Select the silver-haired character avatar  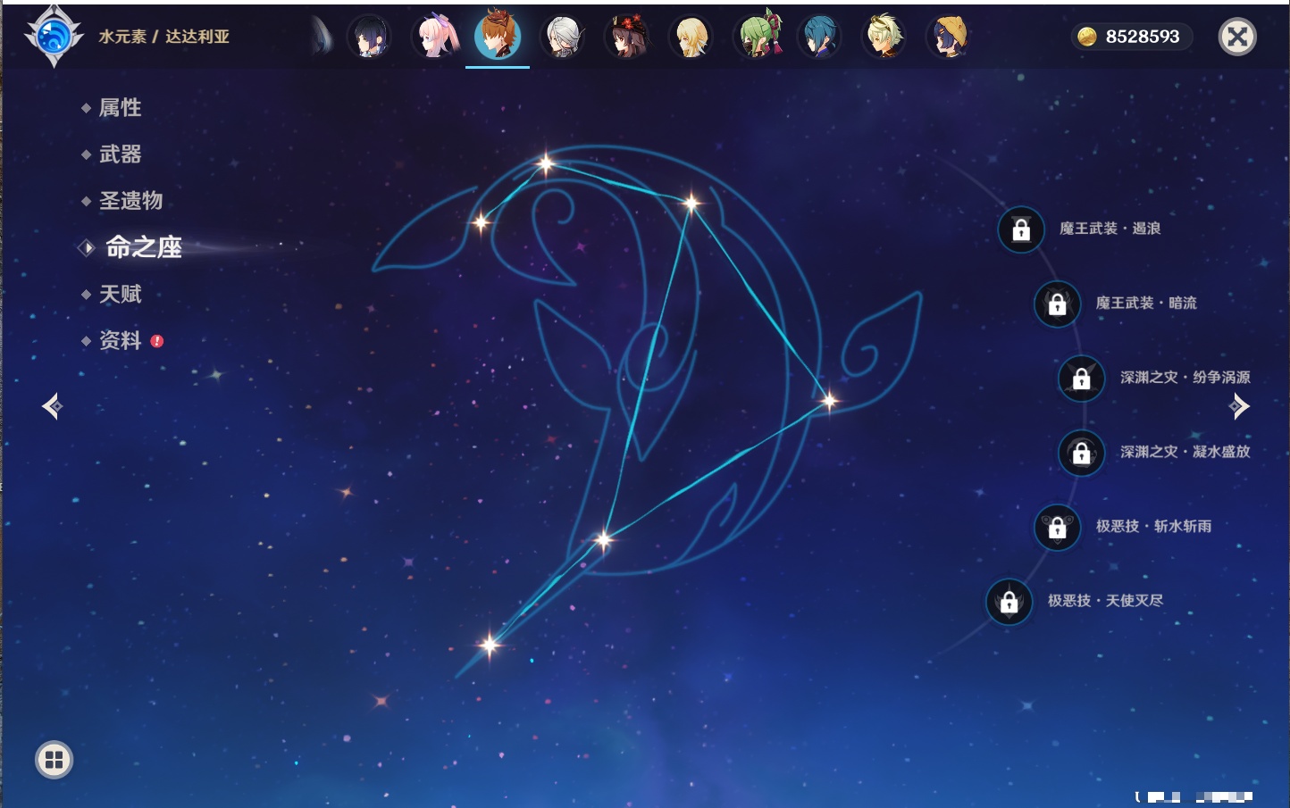(x=563, y=37)
